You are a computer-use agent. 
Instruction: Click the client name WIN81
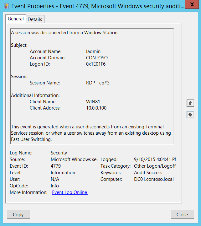tap(93, 102)
